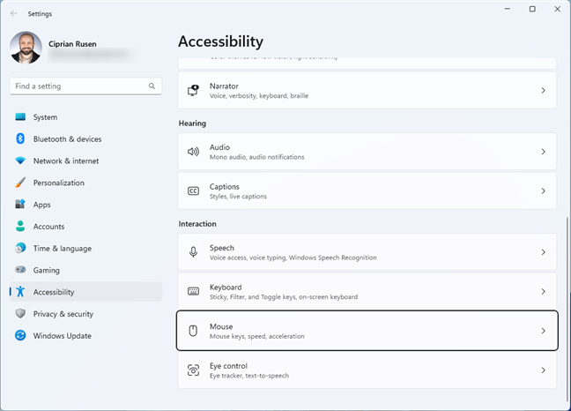
Task: Click the Accessibility figure icon in sidebar
Action: pos(20,291)
